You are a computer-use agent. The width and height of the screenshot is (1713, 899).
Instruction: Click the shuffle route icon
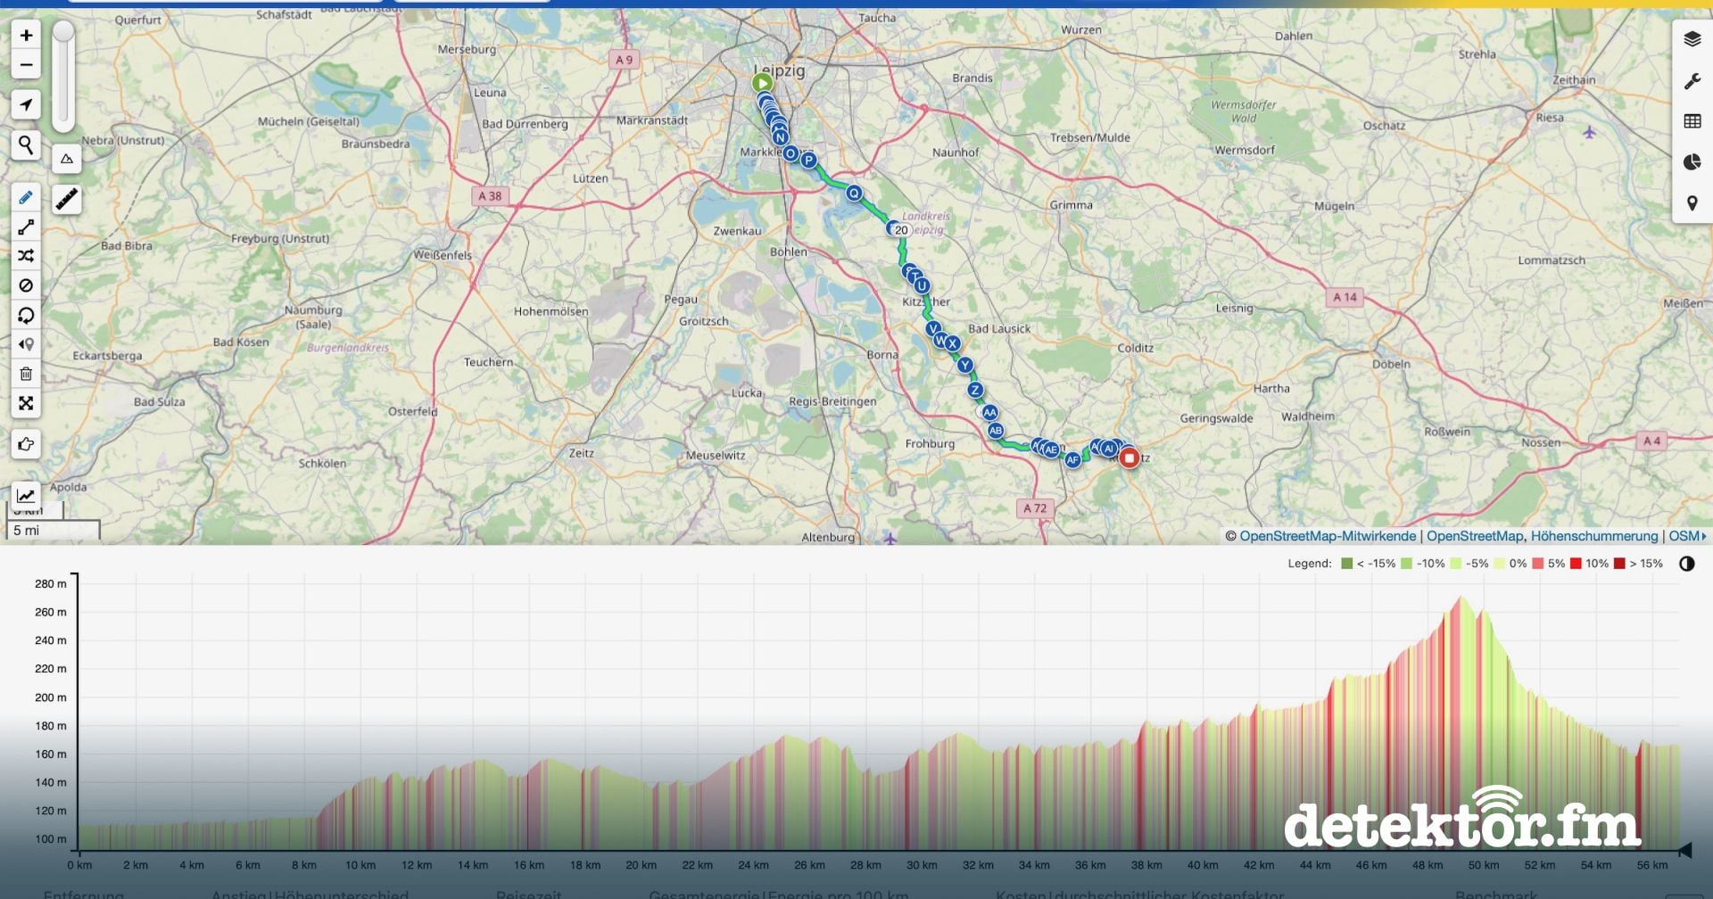coord(26,256)
